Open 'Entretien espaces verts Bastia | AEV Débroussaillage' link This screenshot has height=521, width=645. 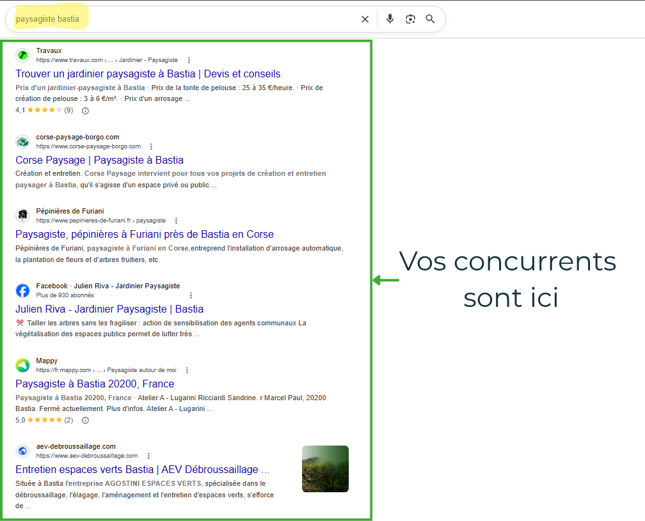point(142,470)
